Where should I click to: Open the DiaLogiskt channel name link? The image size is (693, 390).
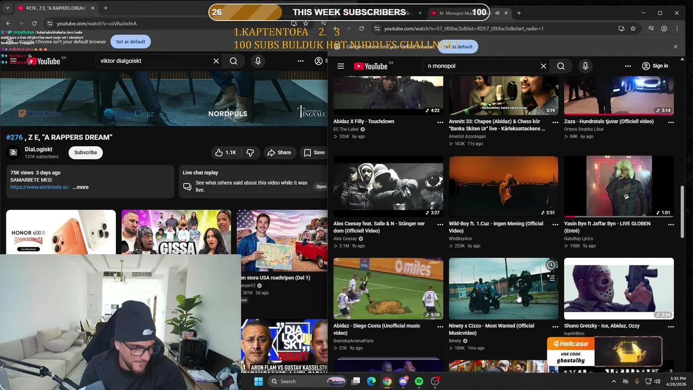click(38, 149)
